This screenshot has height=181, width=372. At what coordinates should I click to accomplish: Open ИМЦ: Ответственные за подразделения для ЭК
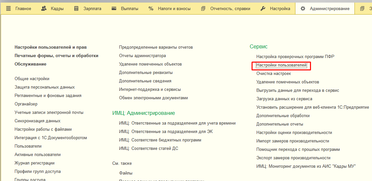tap(166, 131)
